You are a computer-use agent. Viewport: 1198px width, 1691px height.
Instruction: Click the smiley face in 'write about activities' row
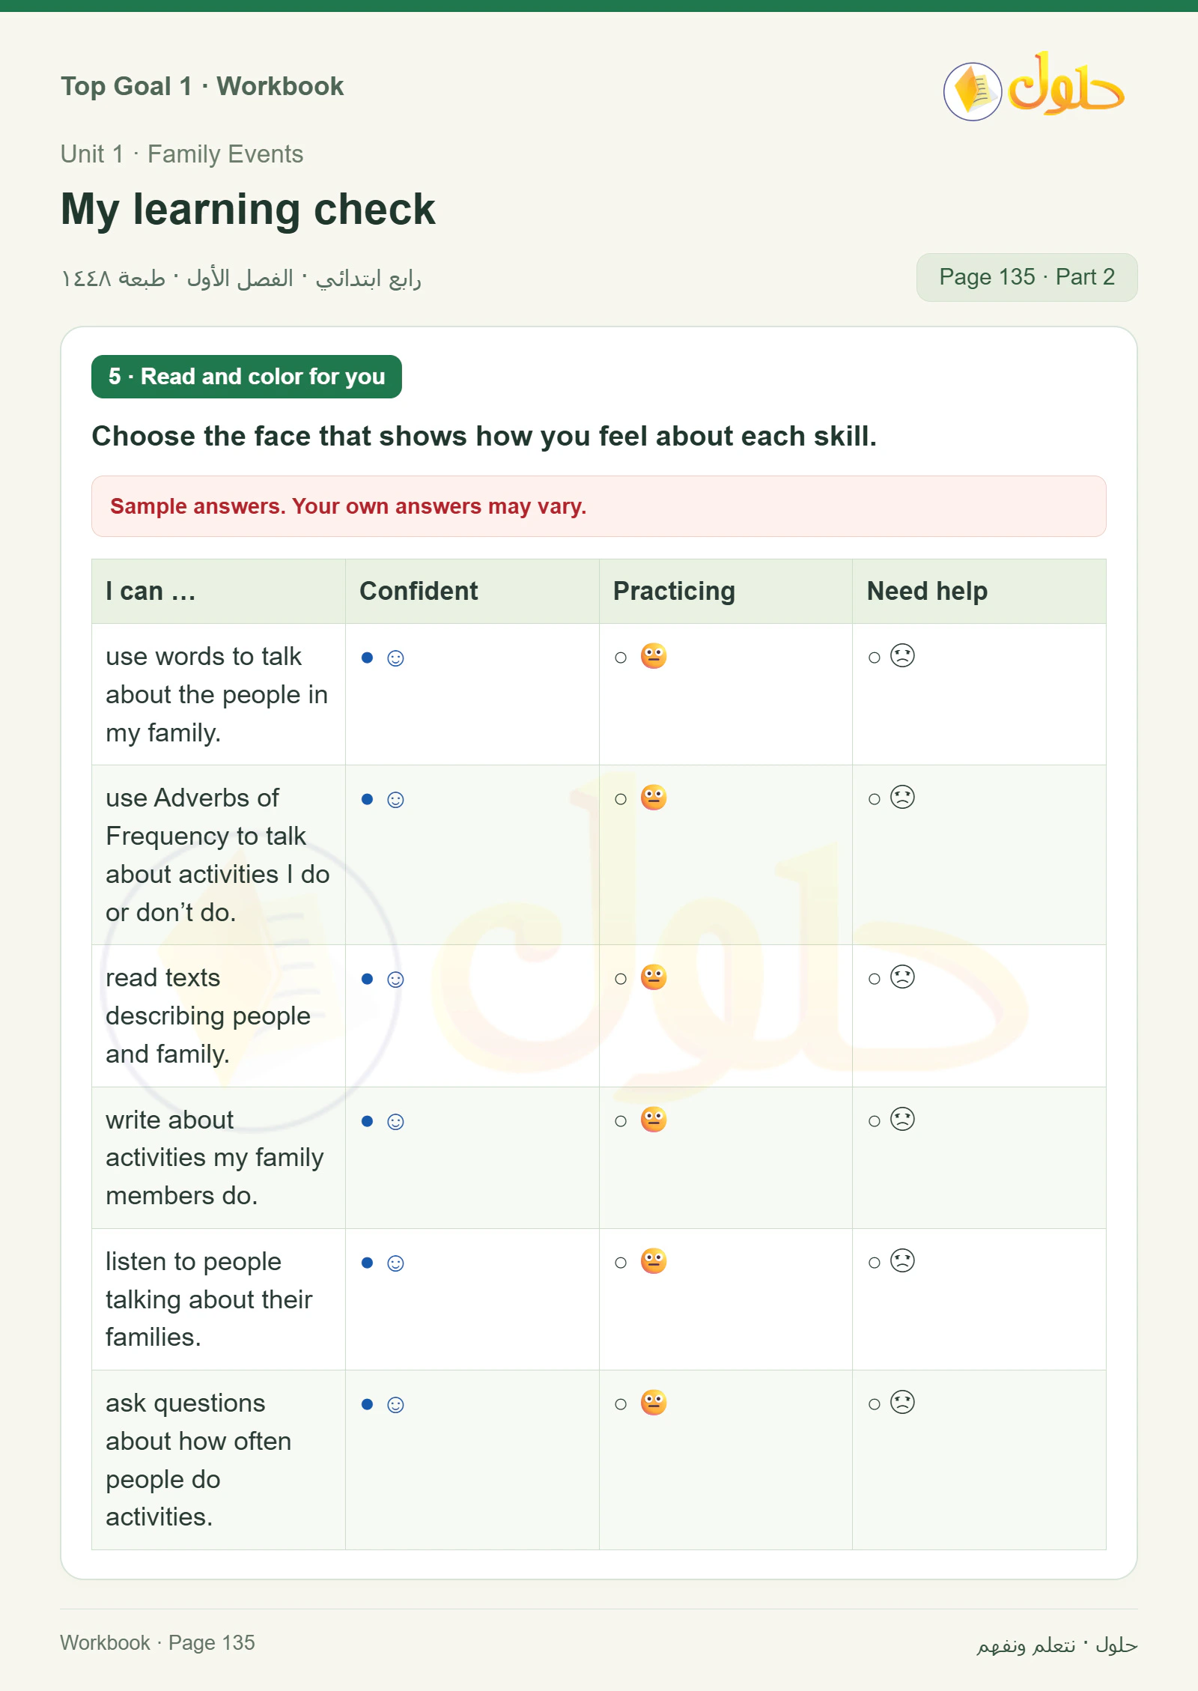395,1121
